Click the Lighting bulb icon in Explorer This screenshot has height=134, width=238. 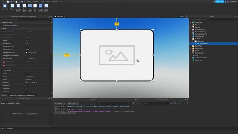coord(193,27)
